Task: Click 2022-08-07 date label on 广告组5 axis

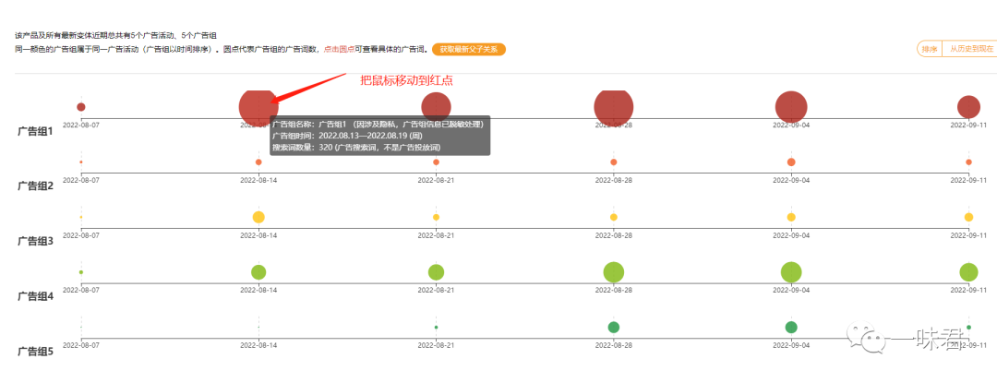Action: pyautogui.click(x=80, y=345)
